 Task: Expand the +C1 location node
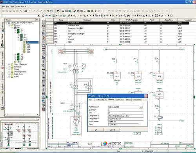click(18, 35)
